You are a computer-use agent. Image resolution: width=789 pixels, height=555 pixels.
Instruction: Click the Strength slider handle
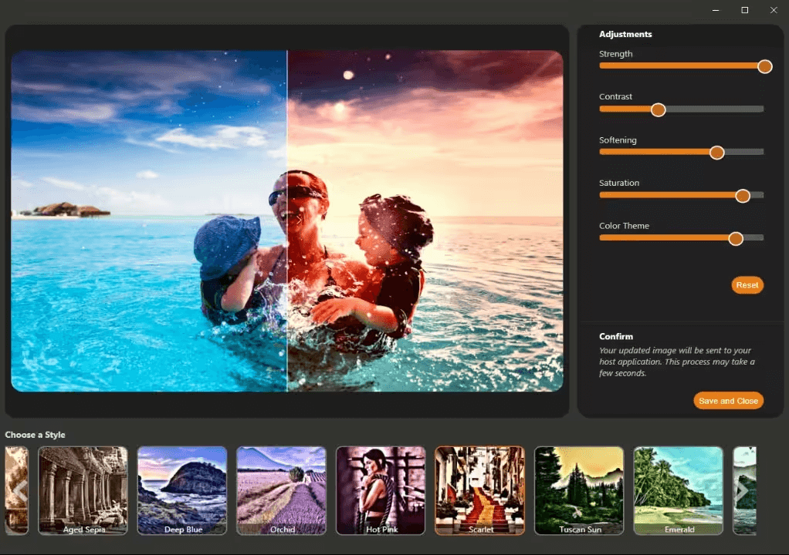point(764,66)
